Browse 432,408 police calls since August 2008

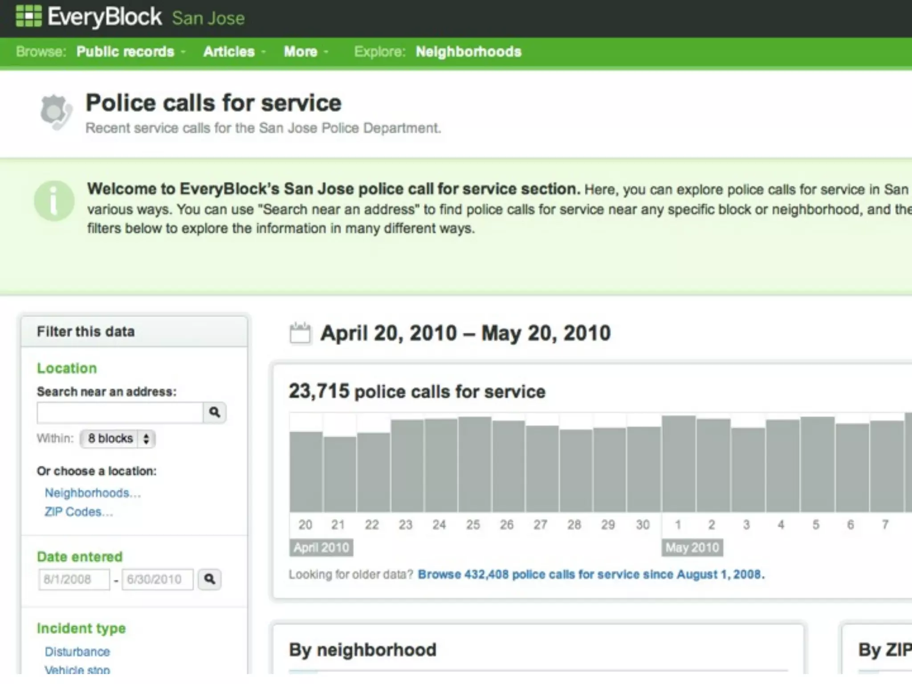591,574
